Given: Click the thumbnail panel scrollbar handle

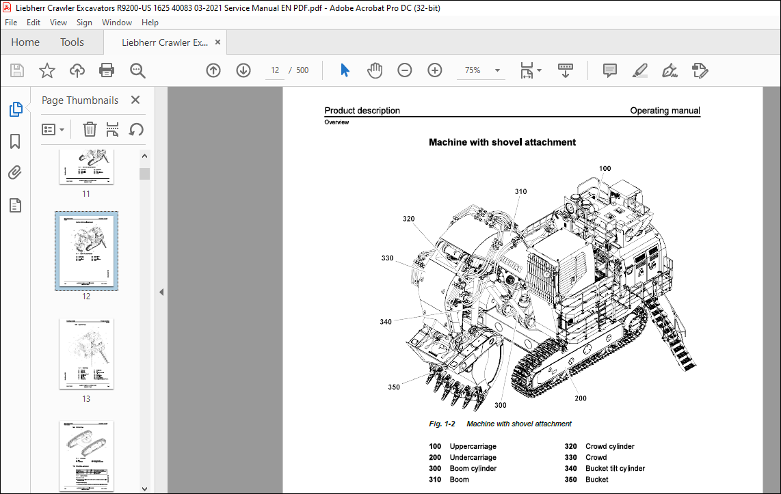Looking at the screenshot, I should tap(144, 174).
